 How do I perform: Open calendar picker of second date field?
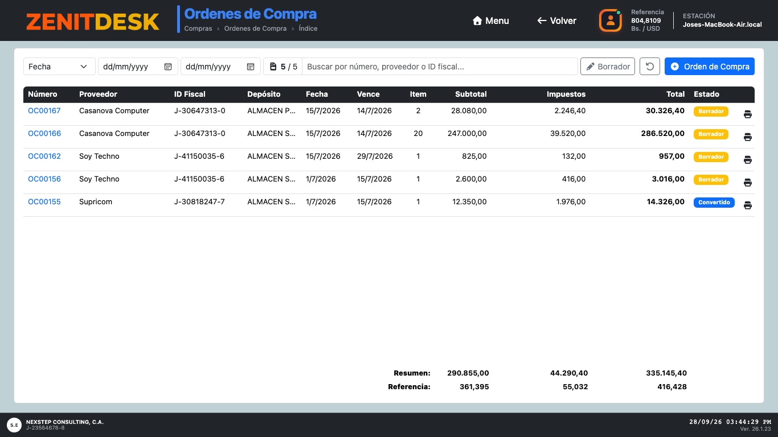[251, 67]
